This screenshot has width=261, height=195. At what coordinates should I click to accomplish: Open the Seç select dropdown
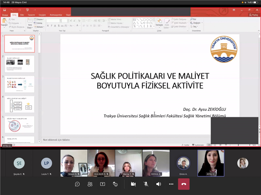[x=194, y=26]
